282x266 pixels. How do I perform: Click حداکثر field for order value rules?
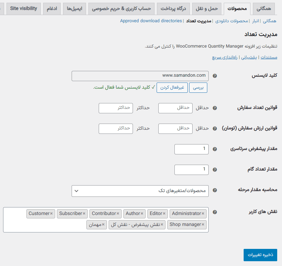[x=115, y=128]
